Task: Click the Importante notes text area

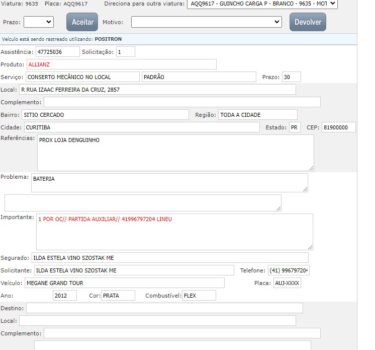Action: point(174,232)
